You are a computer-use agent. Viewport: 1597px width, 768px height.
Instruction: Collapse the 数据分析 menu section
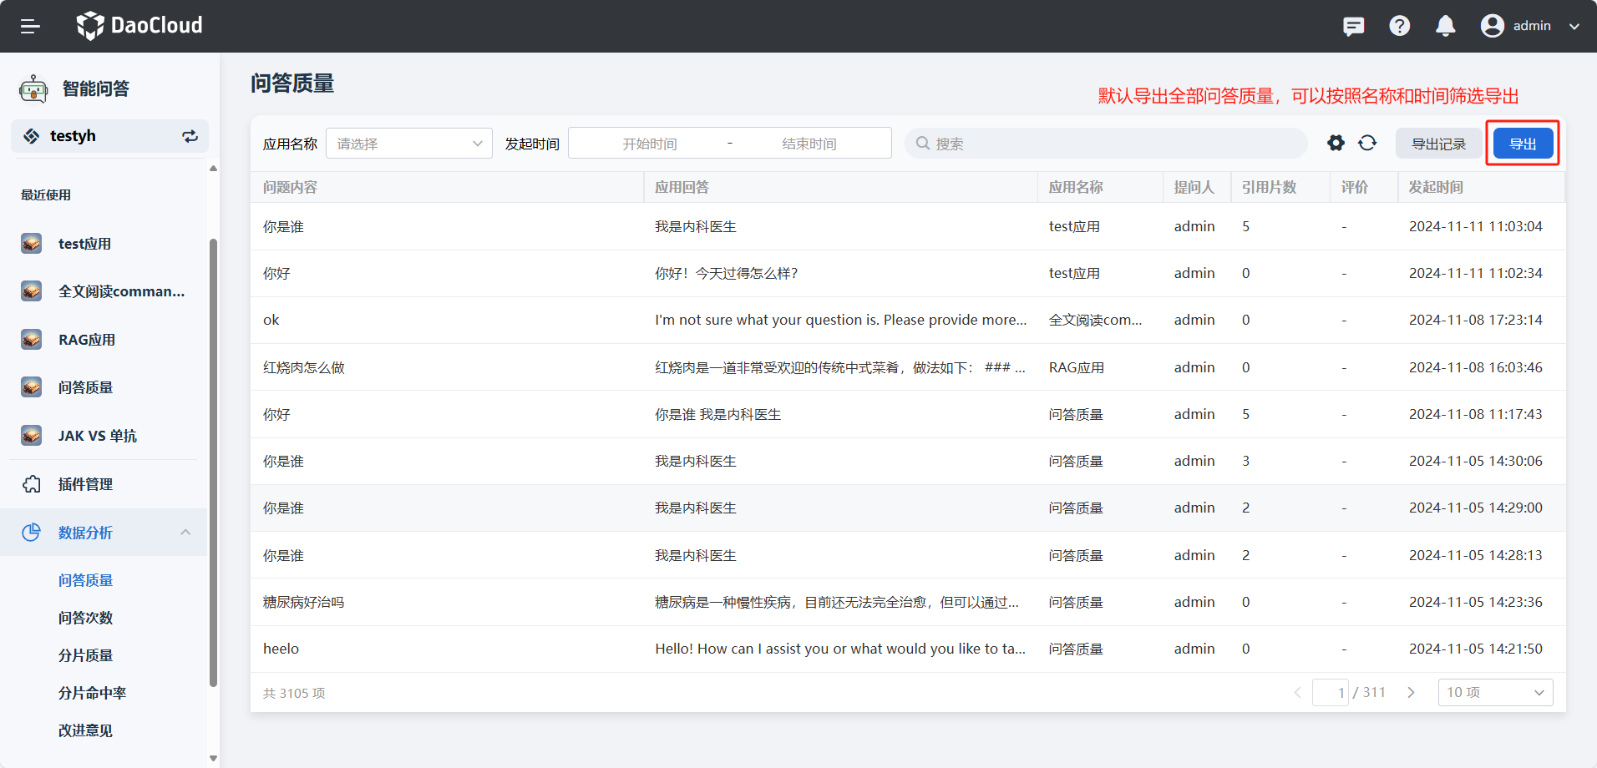pos(185,533)
